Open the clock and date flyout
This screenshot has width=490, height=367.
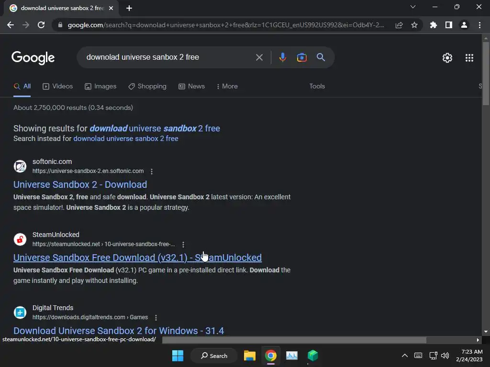pos(469,356)
